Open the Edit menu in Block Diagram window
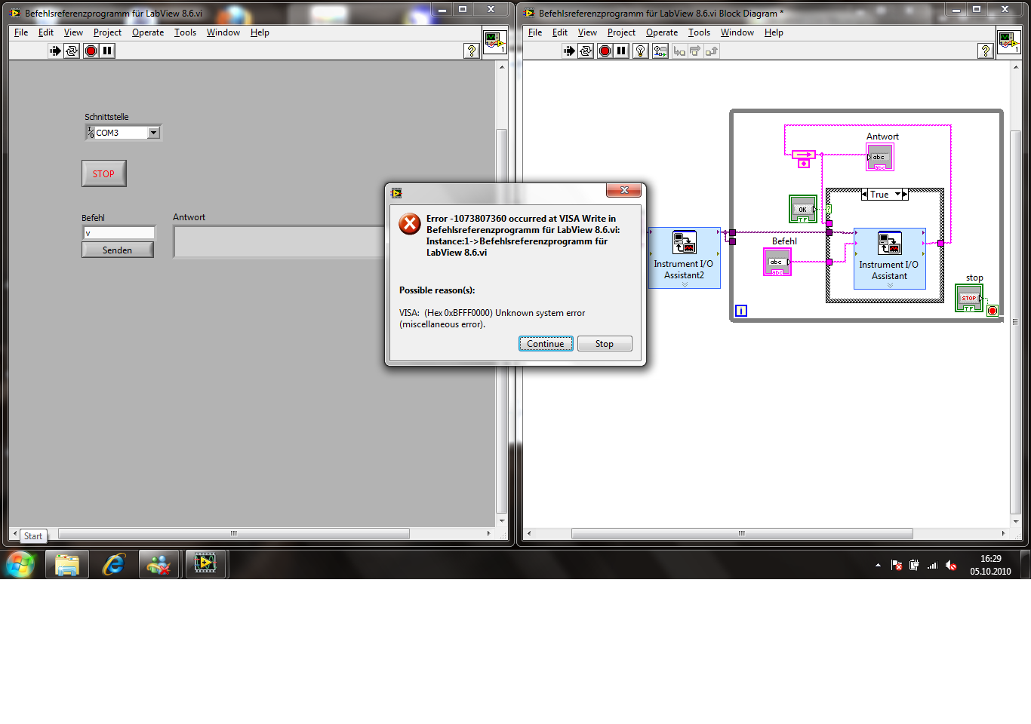The height and width of the screenshot is (724, 1031). click(x=560, y=32)
